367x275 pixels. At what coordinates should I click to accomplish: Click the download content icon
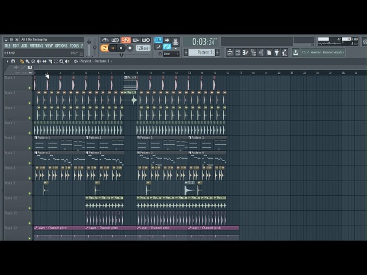click(296, 53)
